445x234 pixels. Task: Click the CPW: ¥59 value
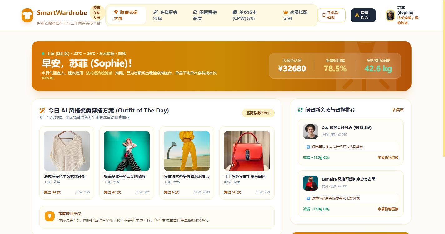click(x=262, y=192)
